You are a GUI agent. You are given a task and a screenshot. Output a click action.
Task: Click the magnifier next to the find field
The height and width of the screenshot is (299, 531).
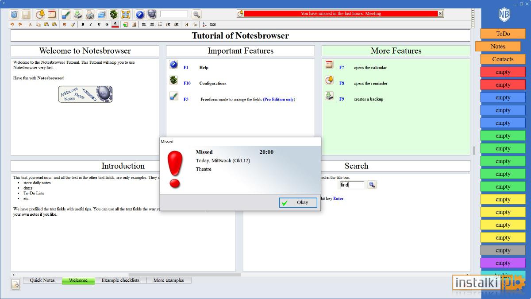coord(372,185)
